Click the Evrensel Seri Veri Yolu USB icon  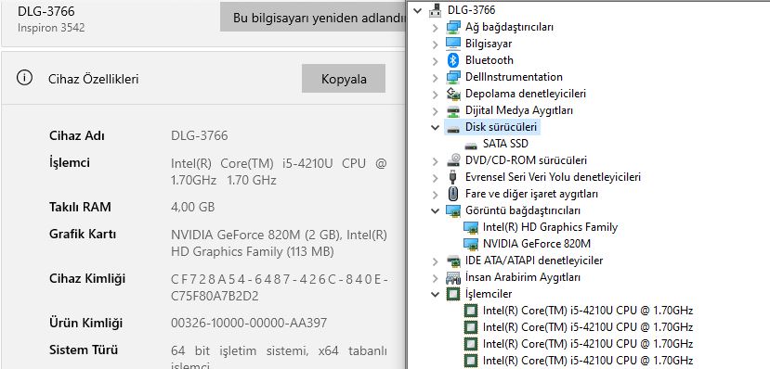coord(452,177)
